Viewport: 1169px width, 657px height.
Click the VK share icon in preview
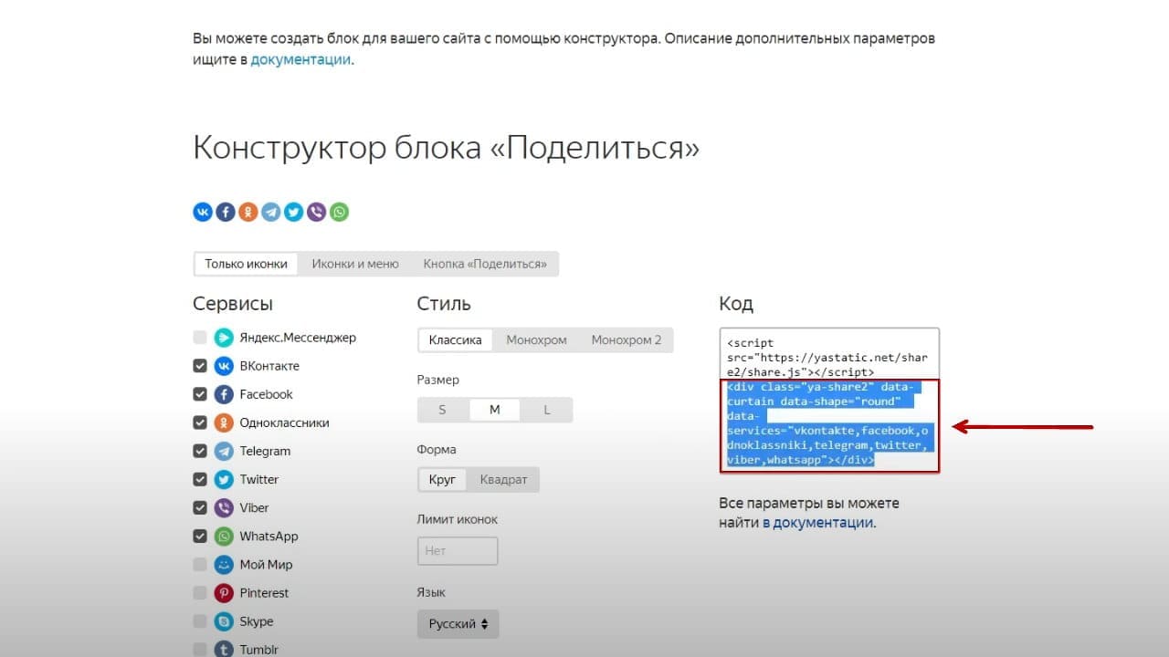point(203,212)
